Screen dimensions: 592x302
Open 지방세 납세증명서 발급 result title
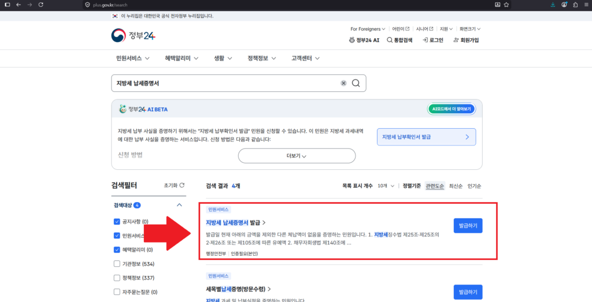pos(236,222)
